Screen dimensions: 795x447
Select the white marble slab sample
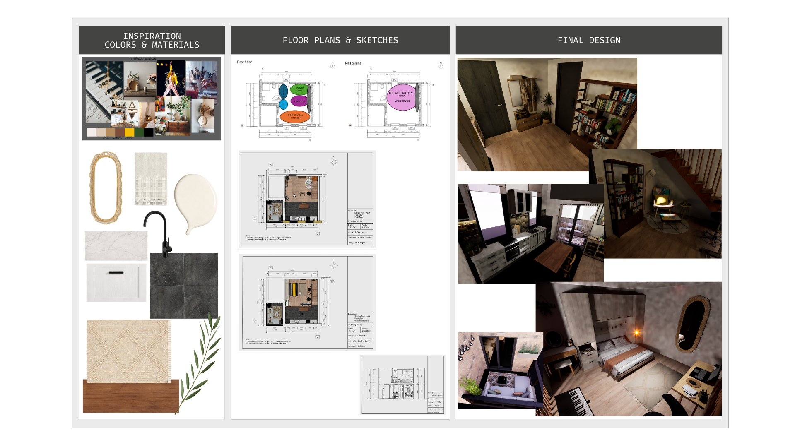click(116, 245)
